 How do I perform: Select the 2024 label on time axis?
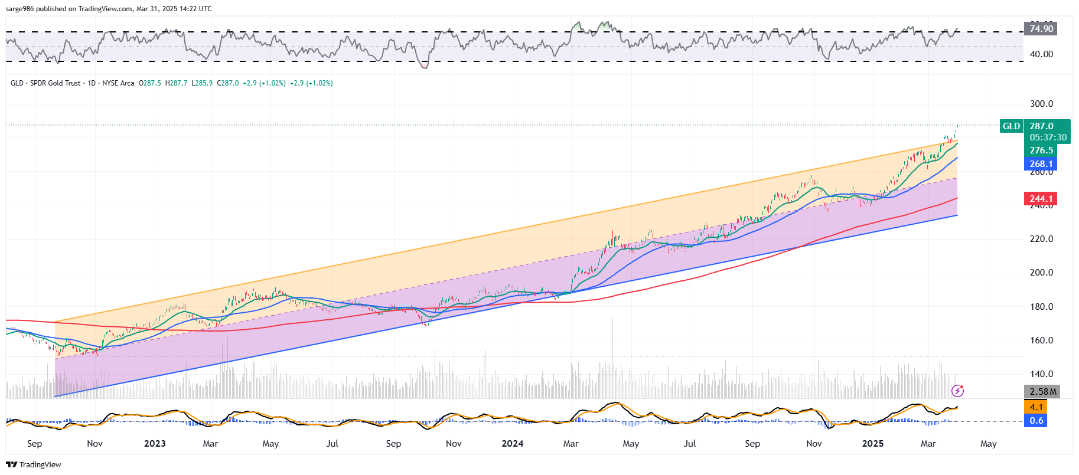point(512,444)
